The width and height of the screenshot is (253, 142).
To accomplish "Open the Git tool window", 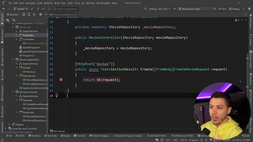I will [x=9, y=136].
